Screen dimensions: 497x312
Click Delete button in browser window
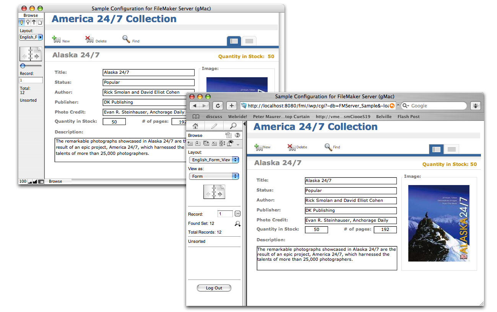[x=297, y=147]
